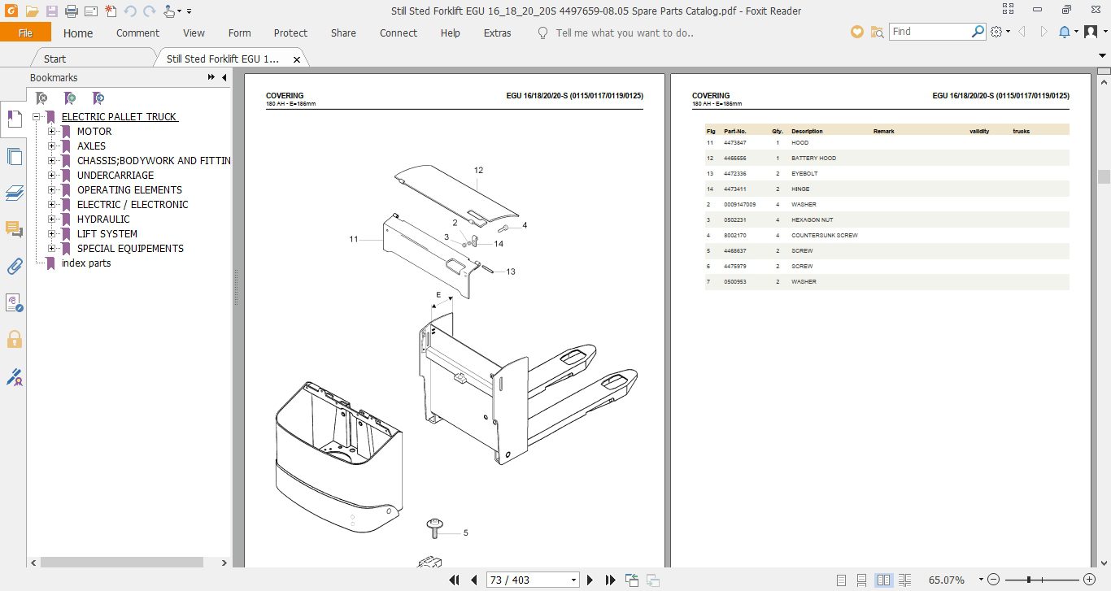The height and width of the screenshot is (591, 1111).
Task: Open the Share ribbon tab
Action: point(343,33)
